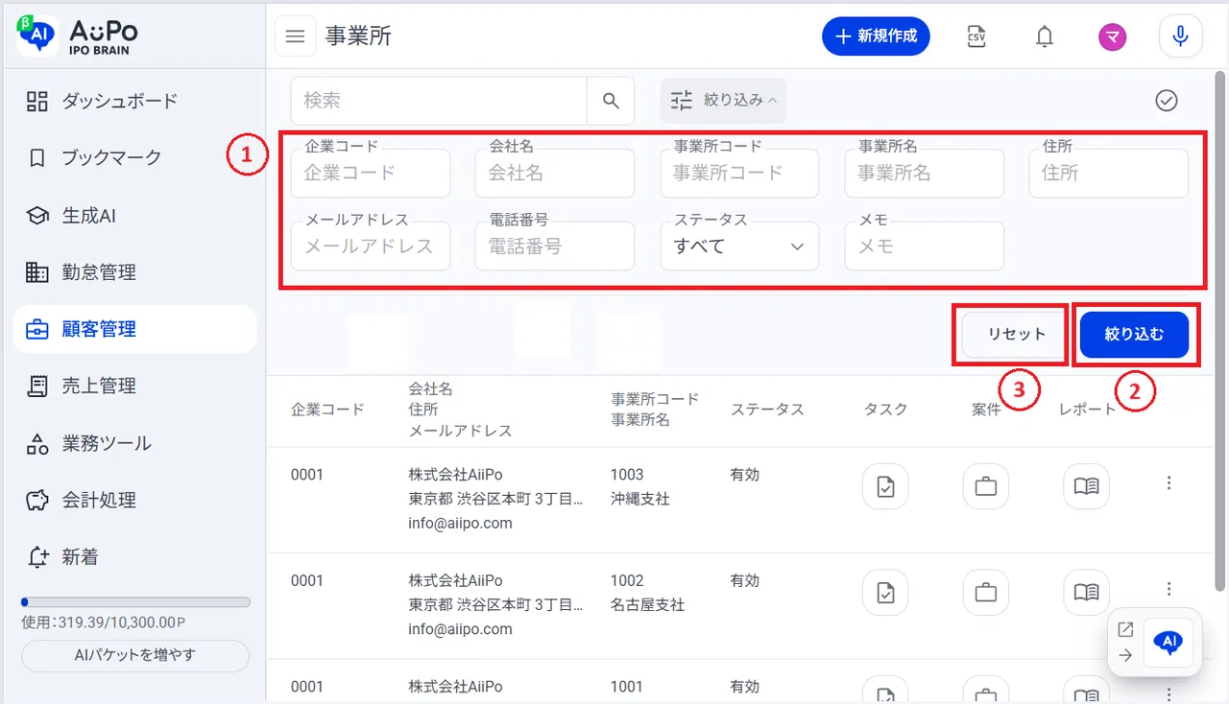This screenshot has width=1229, height=704.
Task: Select 顧客管理 in sidebar
Action: pyautogui.click(x=134, y=329)
